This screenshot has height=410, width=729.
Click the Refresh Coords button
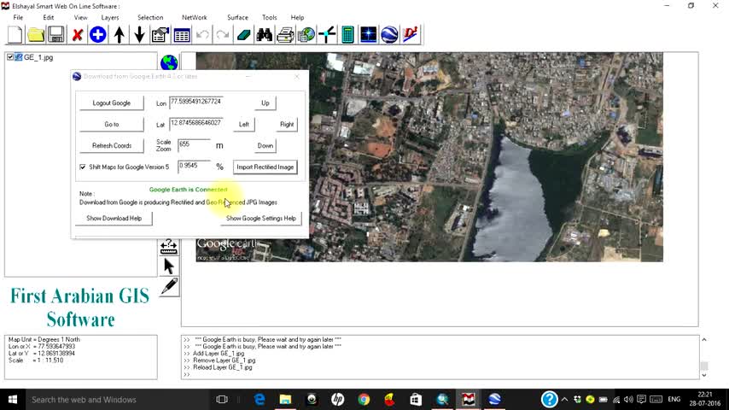112,146
